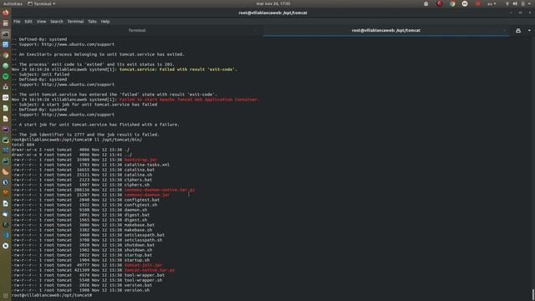Screen dimensions: 535x301
Task: Click 'setclasspath.sh' in the listing
Action: tap(143, 240)
